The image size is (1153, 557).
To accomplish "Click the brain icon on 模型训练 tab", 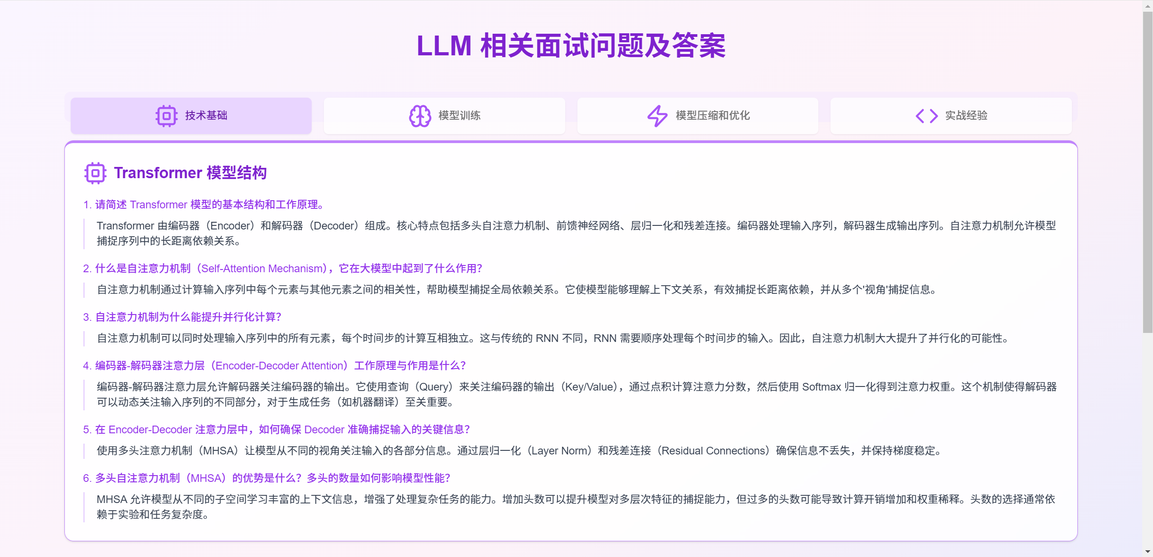I will coord(419,116).
